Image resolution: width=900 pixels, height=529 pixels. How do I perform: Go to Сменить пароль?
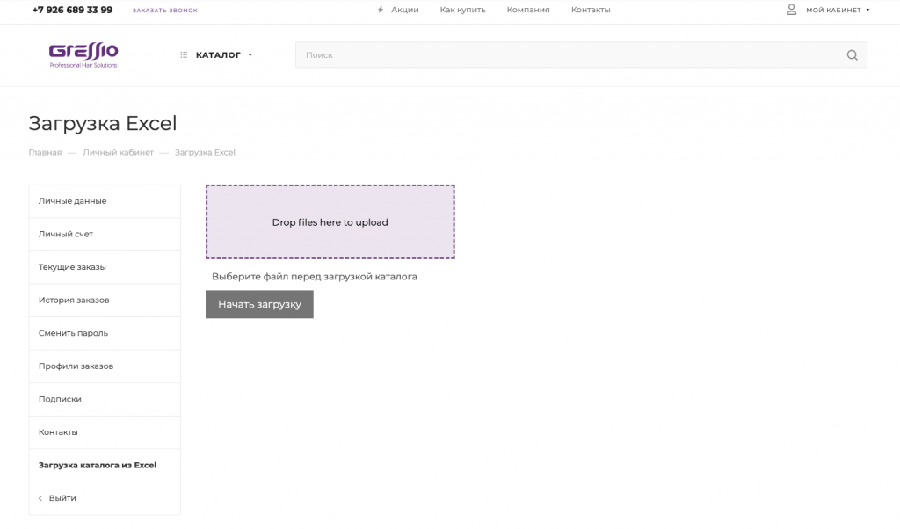tap(73, 333)
